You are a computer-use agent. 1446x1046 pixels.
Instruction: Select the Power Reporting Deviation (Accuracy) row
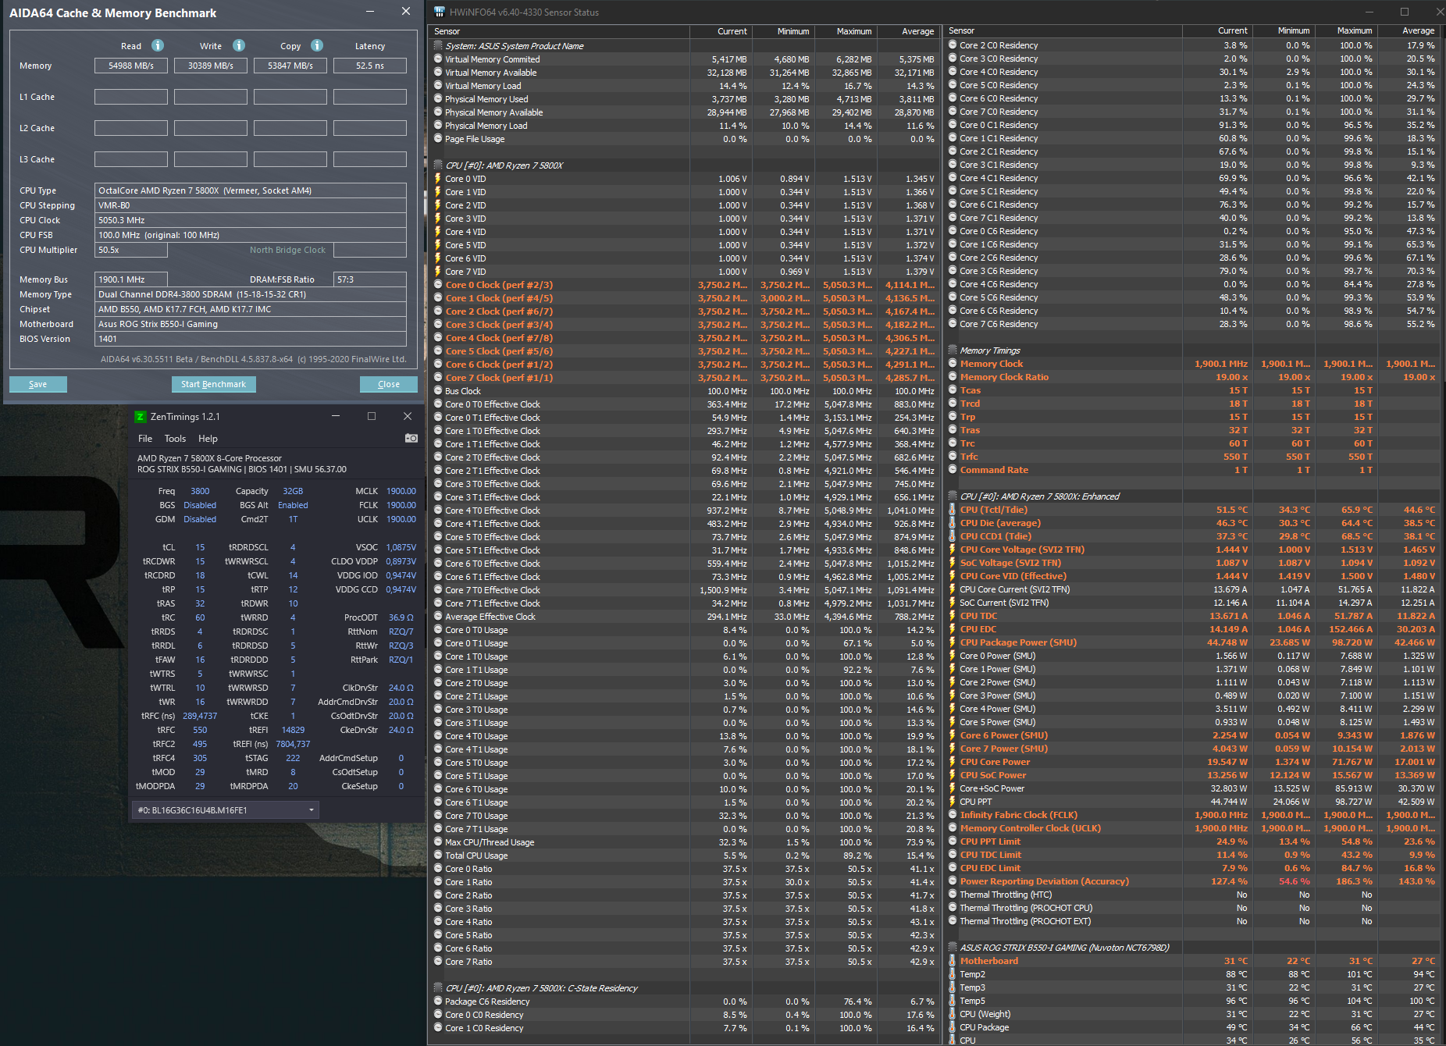point(1193,881)
